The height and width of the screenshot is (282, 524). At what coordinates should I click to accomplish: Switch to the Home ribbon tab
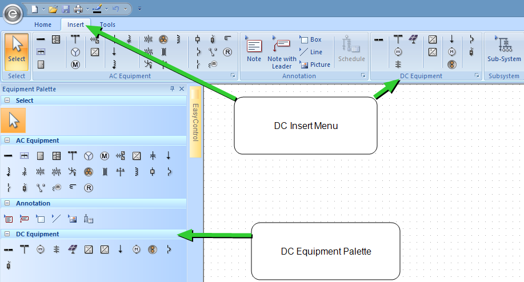coord(43,25)
